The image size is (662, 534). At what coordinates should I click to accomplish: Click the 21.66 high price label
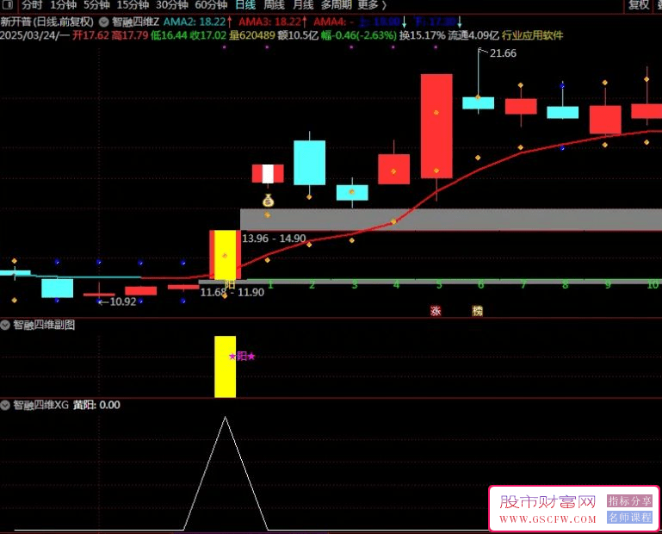coord(503,53)
